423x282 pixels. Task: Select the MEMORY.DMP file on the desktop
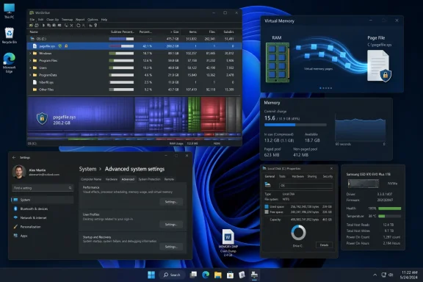click(x=228, y=242)
